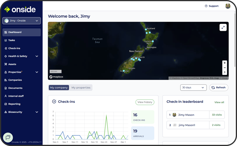Go to Tasks in sidebar
237x146 pixels.
tap(12, 40)
